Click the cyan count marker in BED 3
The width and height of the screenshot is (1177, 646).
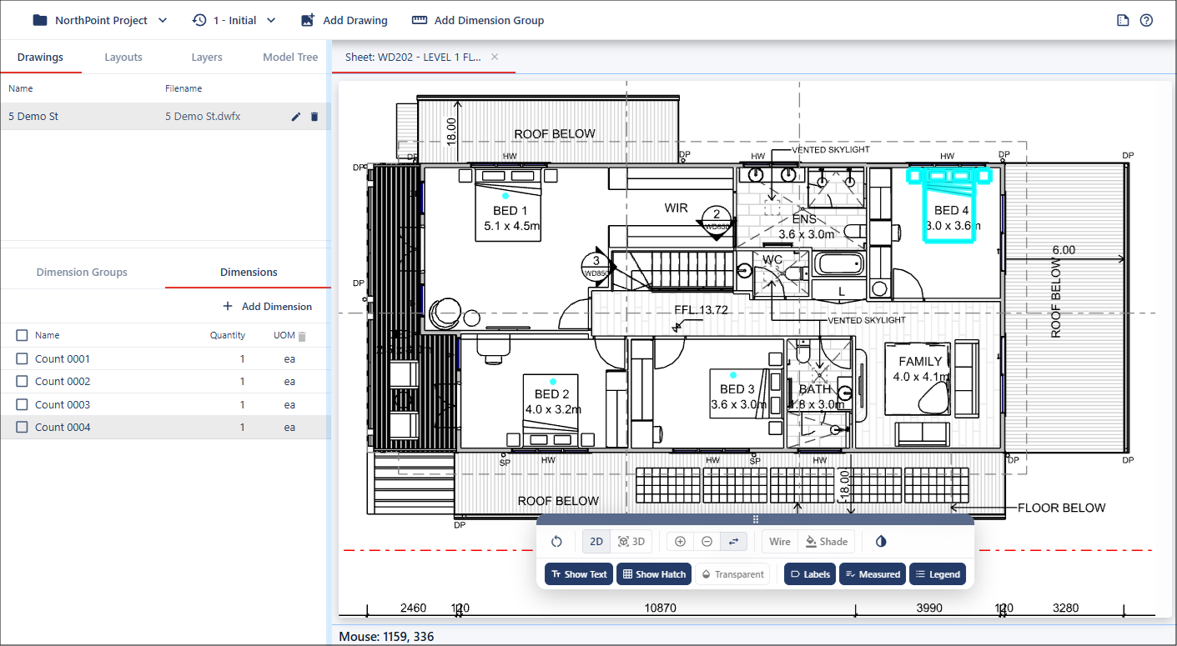pyautogui.click(x=733, y=375)
